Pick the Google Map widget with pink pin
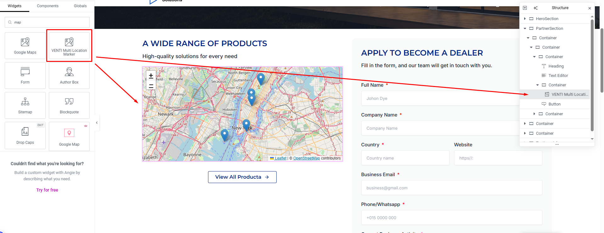The height and width of the screenshot is (233, 604). (x=69, y=137)
